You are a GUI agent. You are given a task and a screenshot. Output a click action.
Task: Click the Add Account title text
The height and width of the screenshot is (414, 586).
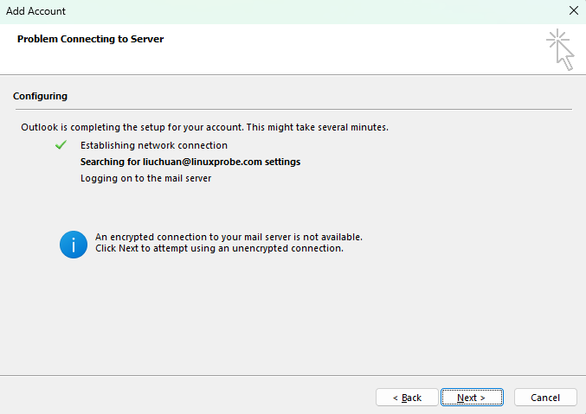[x=35, y=11]
